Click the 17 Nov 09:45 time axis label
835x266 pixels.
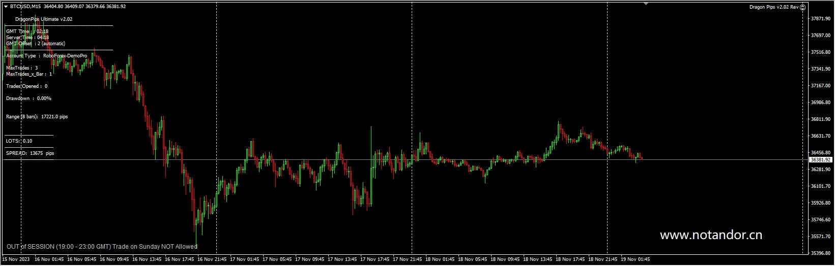[x=310, y=259]
